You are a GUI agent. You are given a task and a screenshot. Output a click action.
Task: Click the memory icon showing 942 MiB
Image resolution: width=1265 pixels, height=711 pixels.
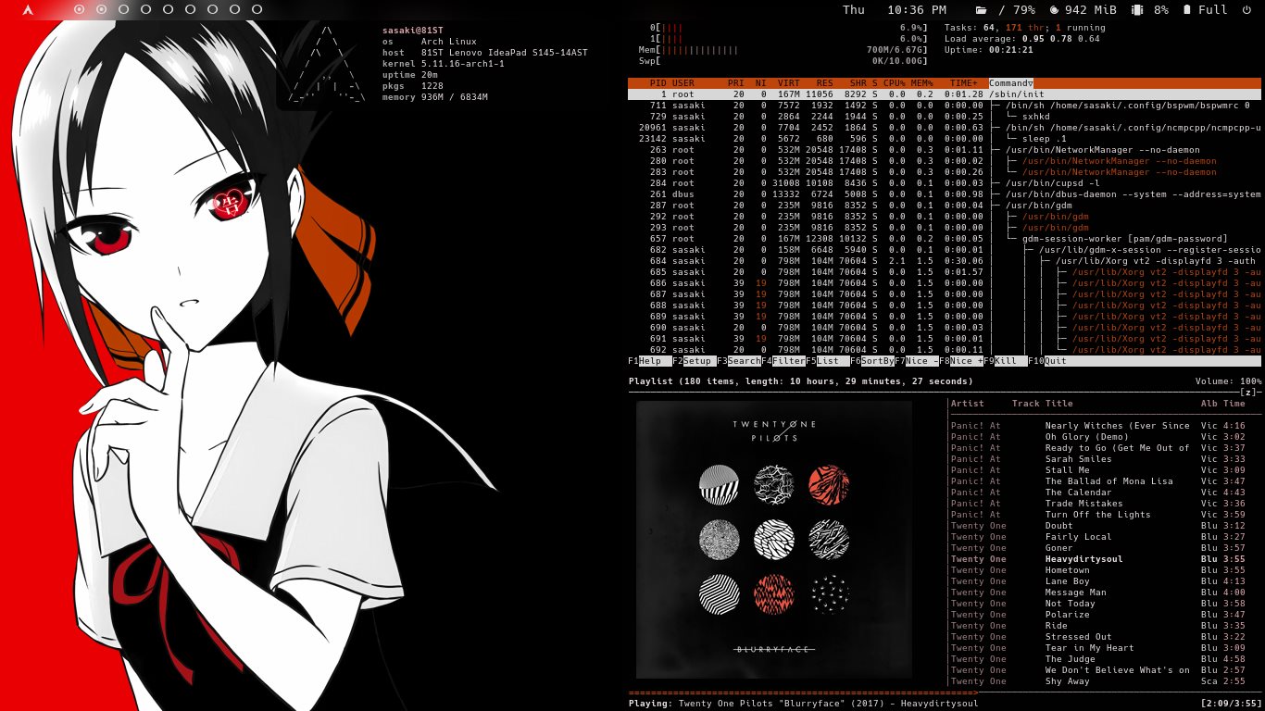coord(1053,10)
